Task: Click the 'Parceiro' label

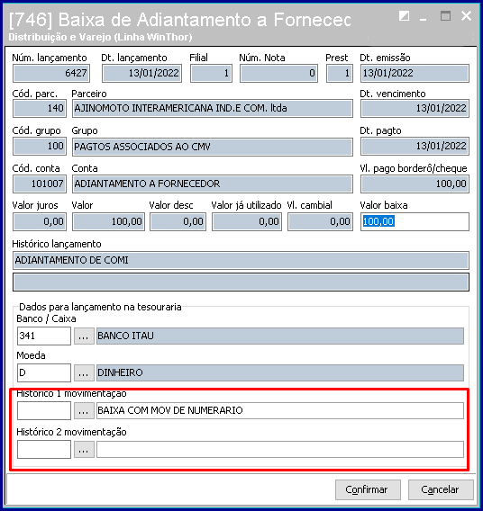Action: (x=89, y=94)
